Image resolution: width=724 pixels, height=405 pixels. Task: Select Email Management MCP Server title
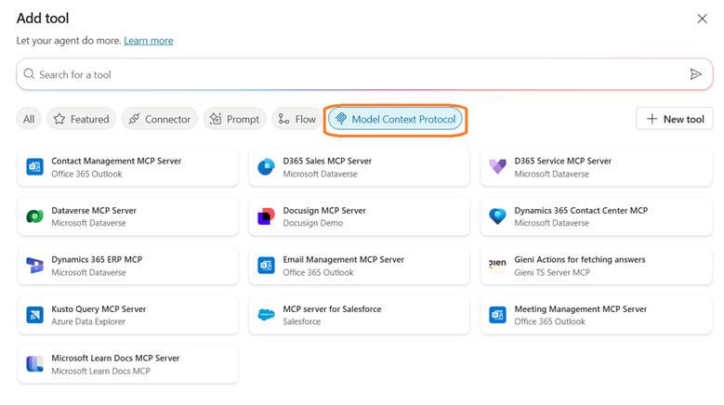343,260
